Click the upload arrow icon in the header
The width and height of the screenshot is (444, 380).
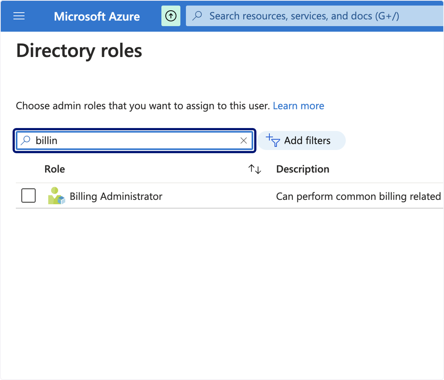(x=171, y=16)
